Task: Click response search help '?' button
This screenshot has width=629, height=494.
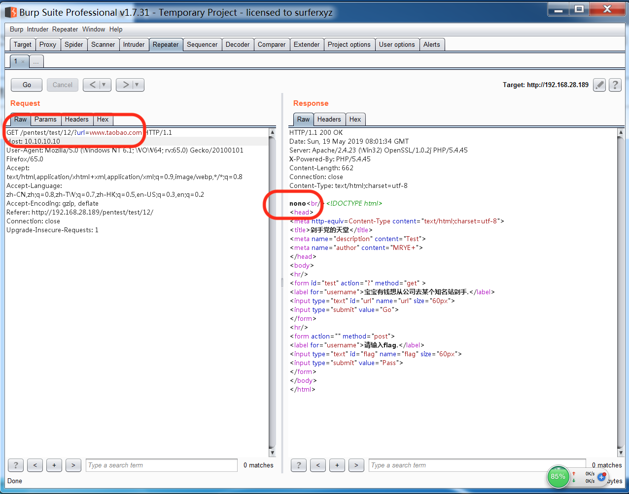Action: click(299, 465)
